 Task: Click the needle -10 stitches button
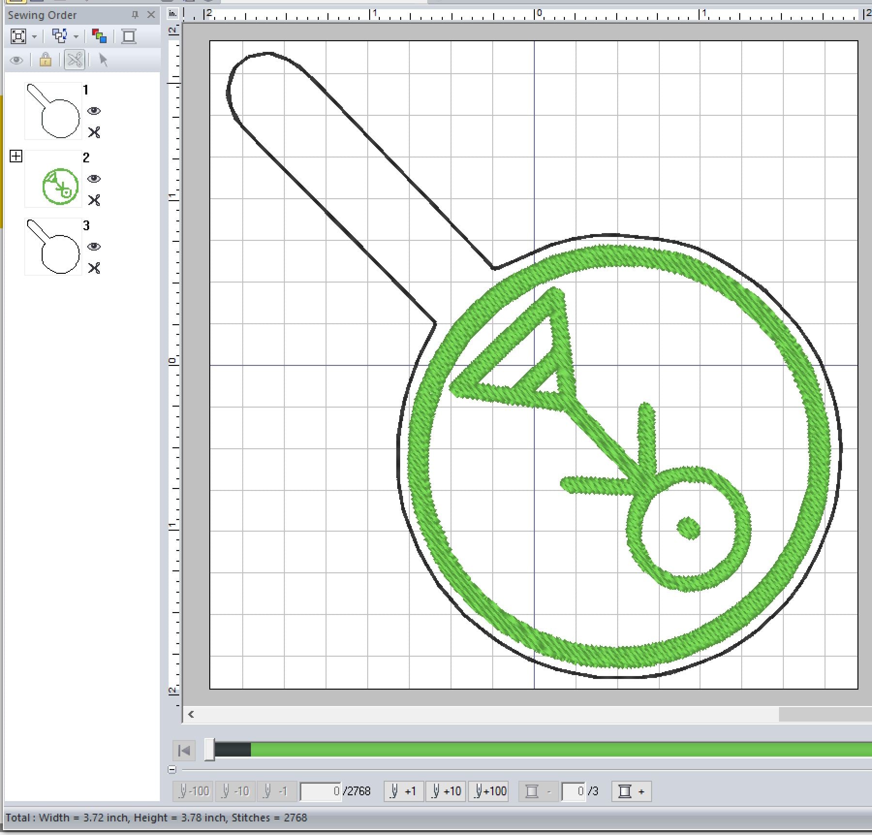[235, 791]
